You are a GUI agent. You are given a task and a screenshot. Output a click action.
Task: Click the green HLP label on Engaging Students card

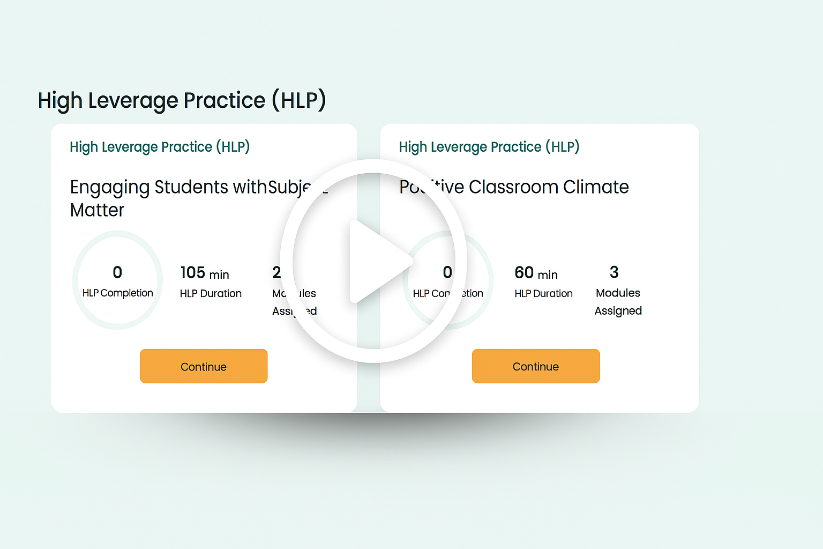pyautogui.click(x=160, y=147)
